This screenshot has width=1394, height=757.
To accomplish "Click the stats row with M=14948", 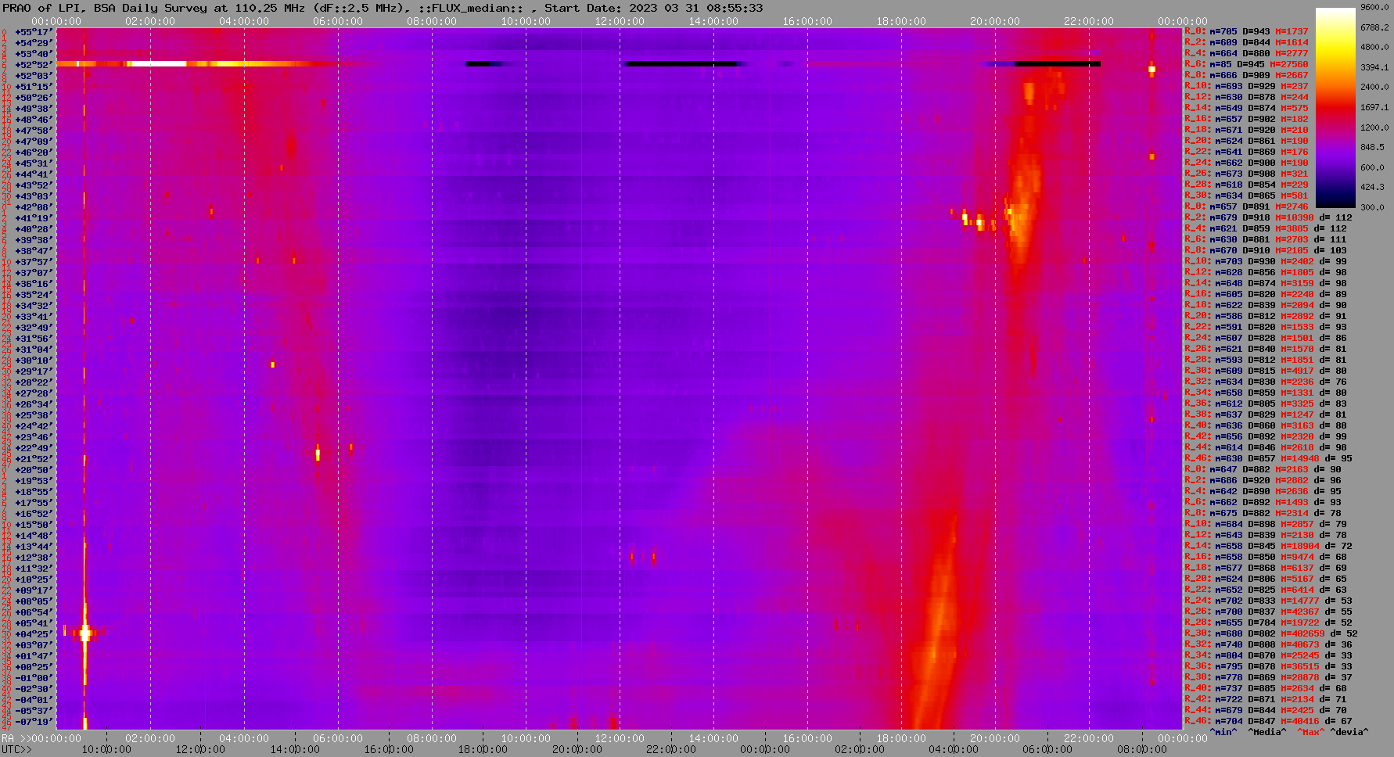I will 1268,458.
